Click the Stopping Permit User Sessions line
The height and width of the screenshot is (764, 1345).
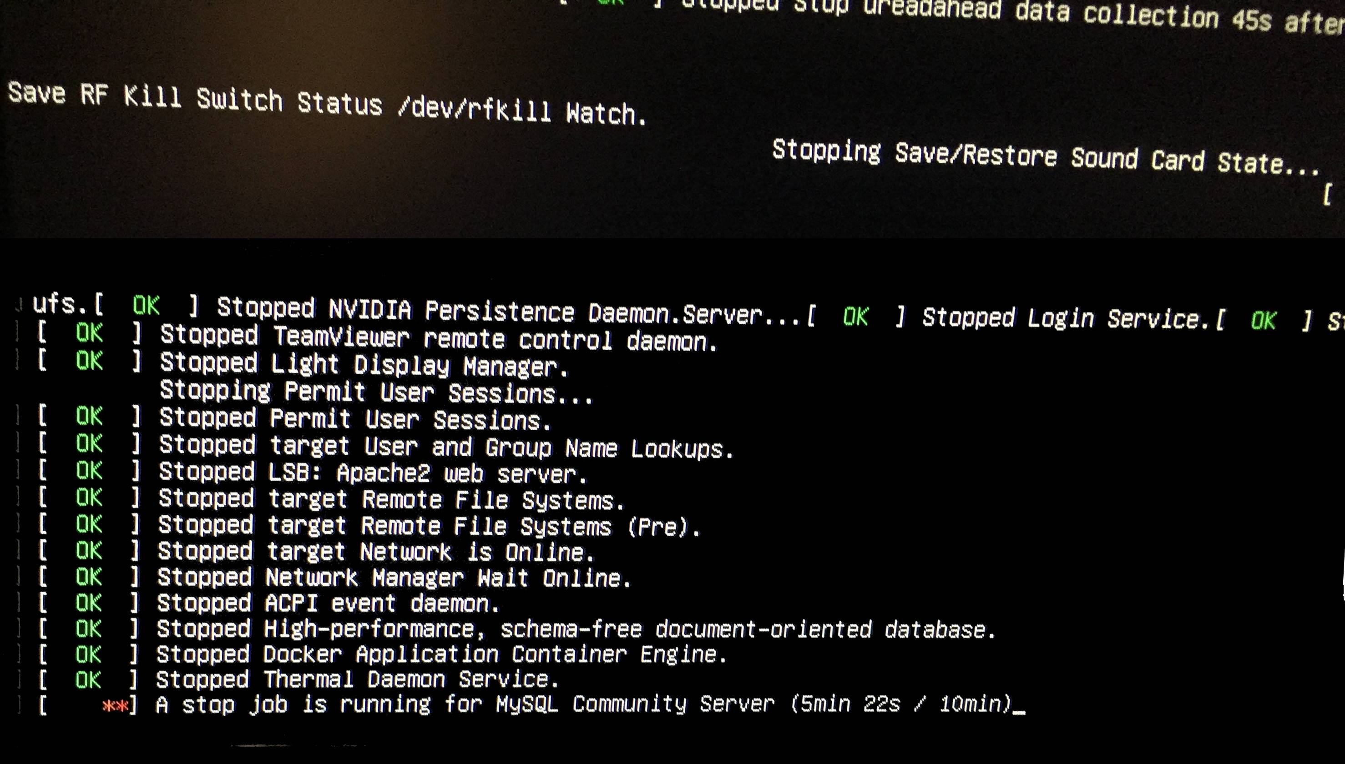[376, 392]
